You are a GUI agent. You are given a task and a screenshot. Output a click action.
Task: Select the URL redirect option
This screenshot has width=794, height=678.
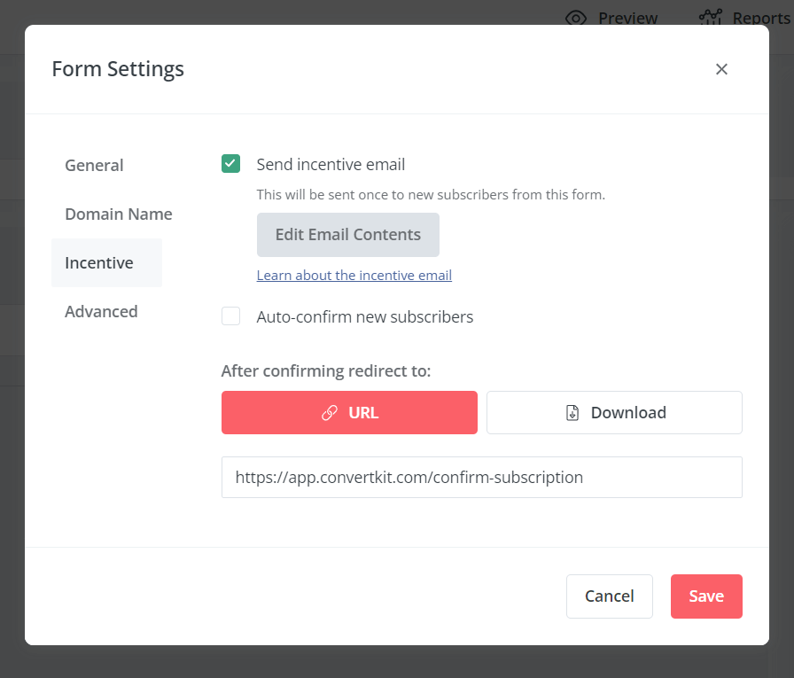(x=349, y=412)
